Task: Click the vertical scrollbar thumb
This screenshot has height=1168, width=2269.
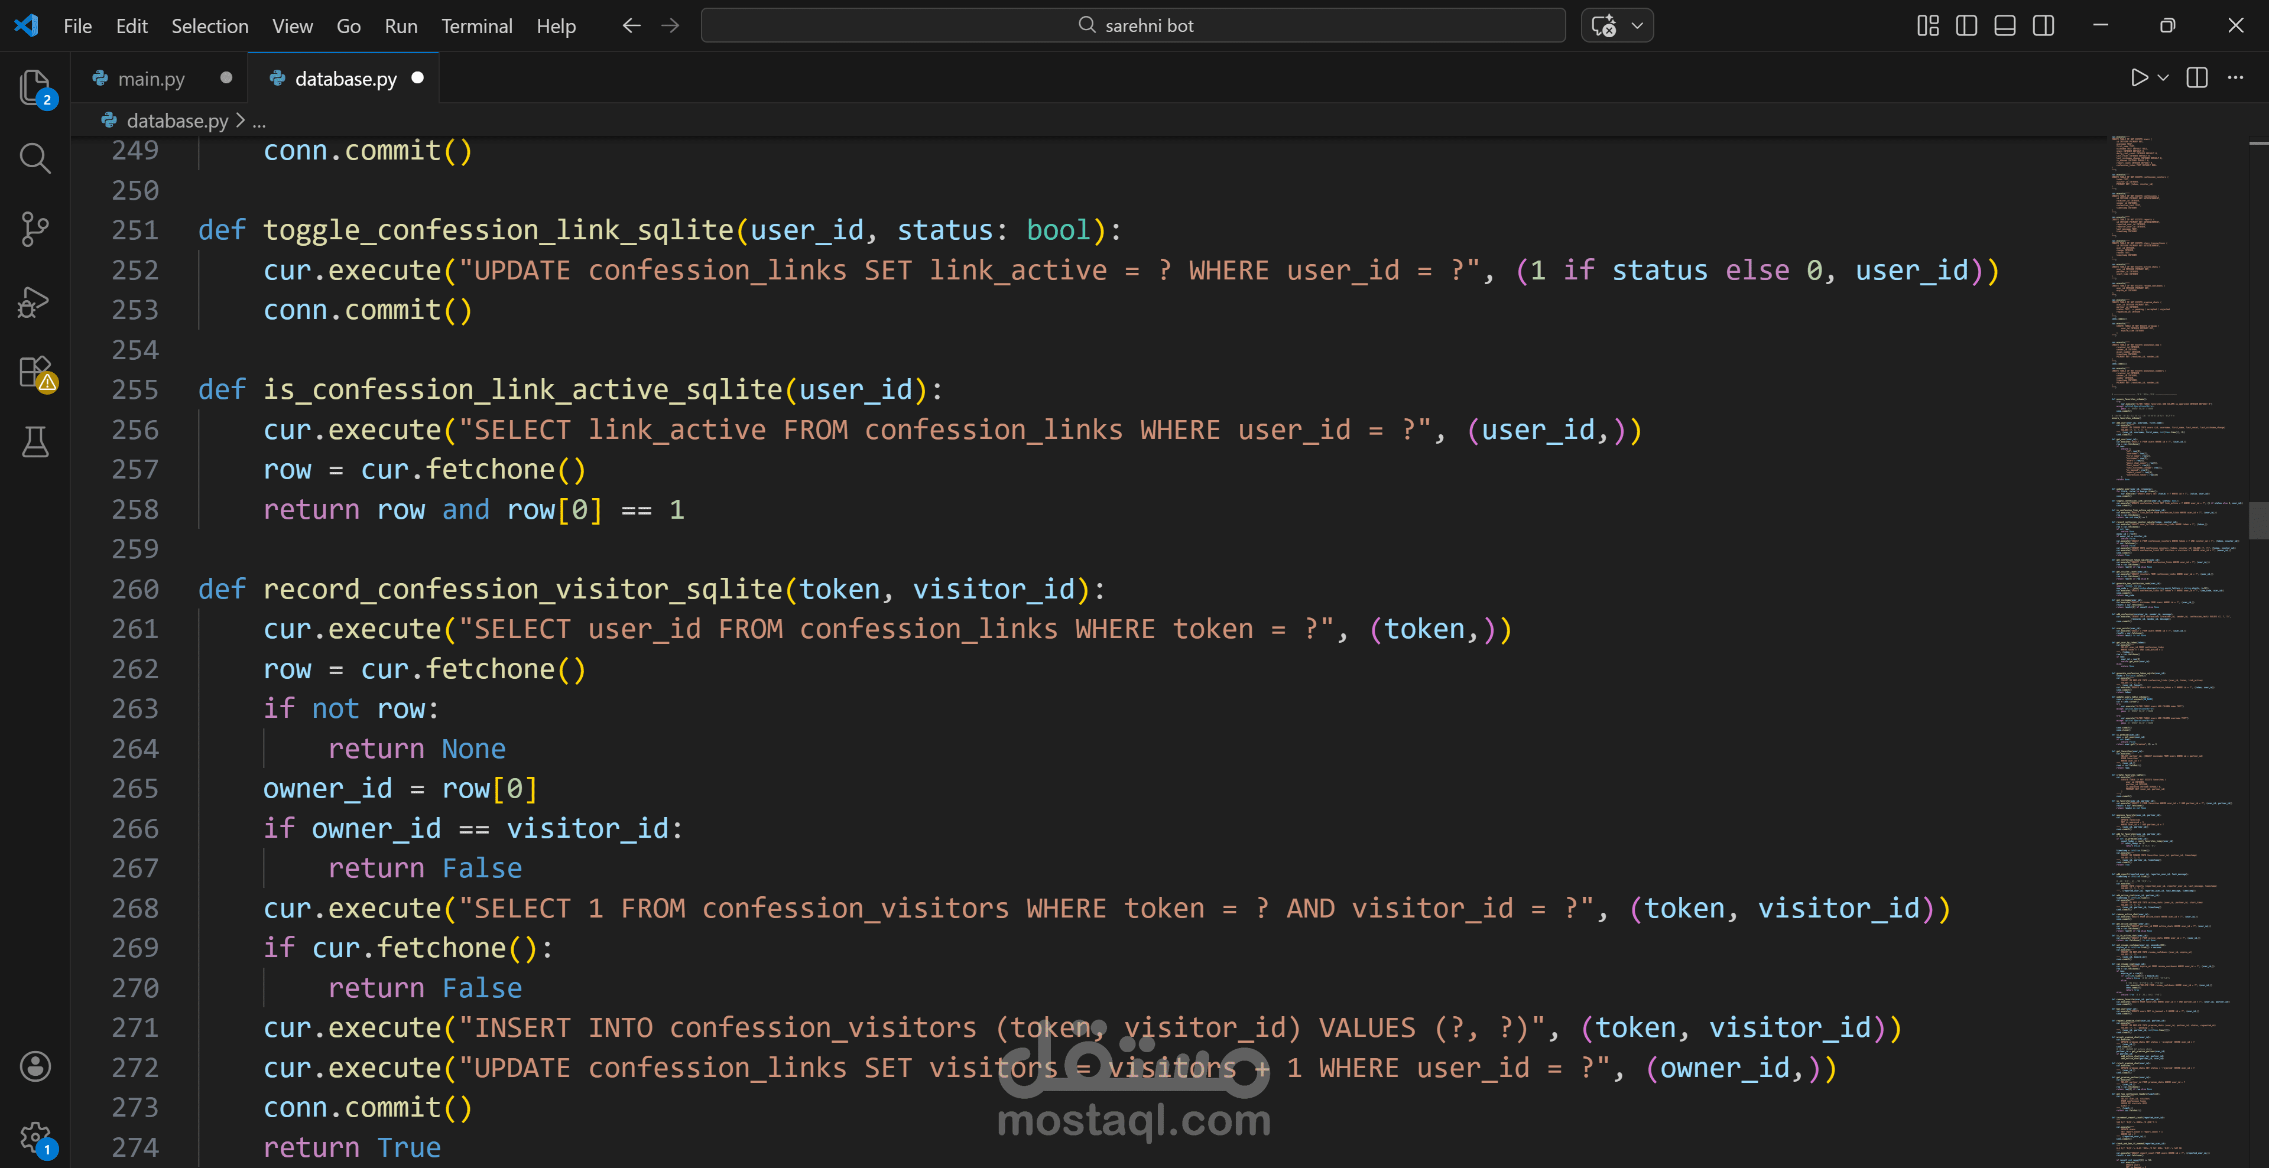Action: (2258, 520)
